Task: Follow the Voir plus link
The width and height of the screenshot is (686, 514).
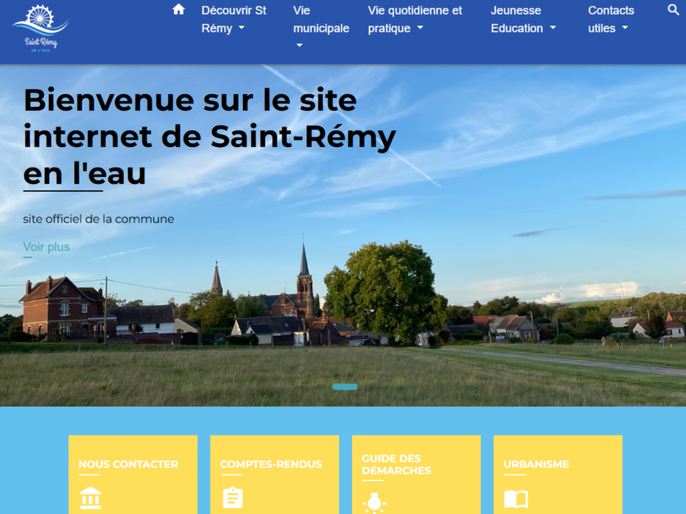Action: [x=47, y=247]
